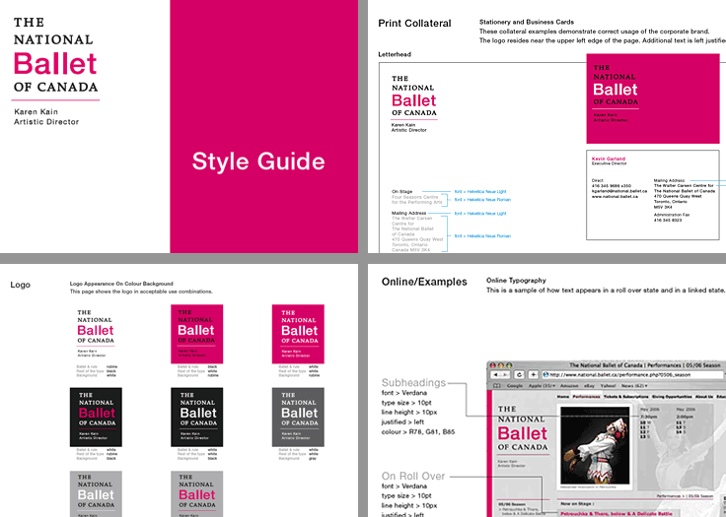
Task: Click the browser forward arrow button
Action: [x=505, y=374]
